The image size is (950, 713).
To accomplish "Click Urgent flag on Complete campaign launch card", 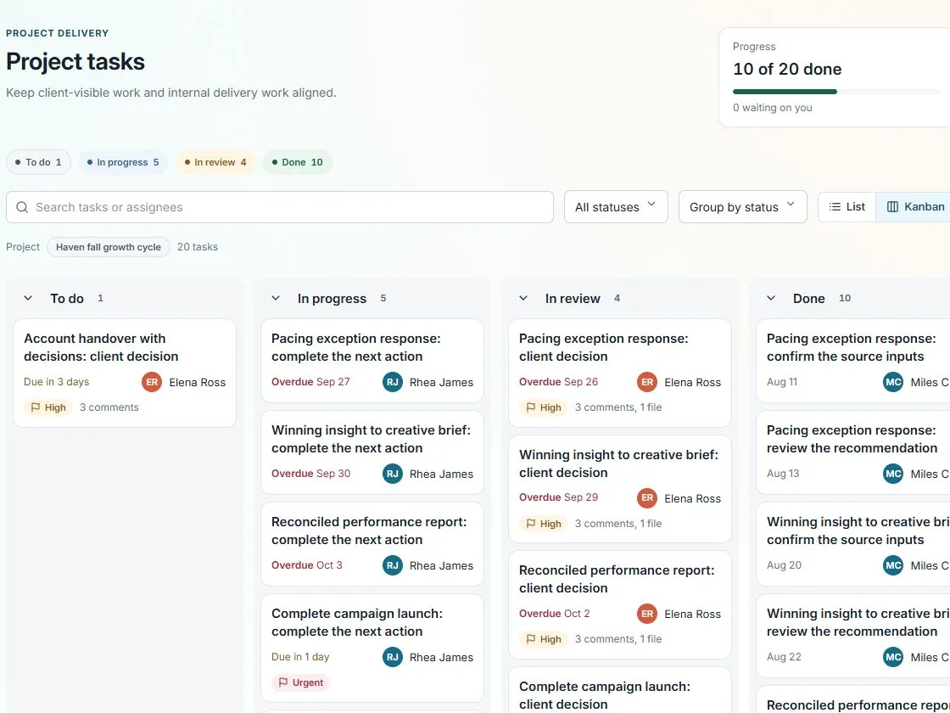I will 300,682.
